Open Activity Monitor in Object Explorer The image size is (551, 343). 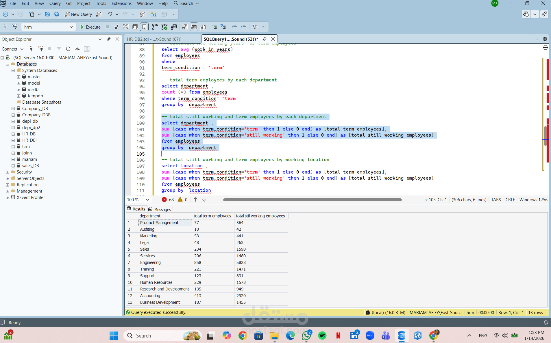click(x=77, y=49)
